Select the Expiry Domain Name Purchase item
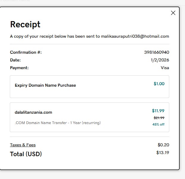Image resolution: width=185 pixels, height=179 pixels. click(45, 85)
